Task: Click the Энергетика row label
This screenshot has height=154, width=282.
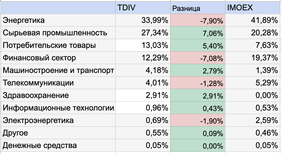Action: point(58,20)
